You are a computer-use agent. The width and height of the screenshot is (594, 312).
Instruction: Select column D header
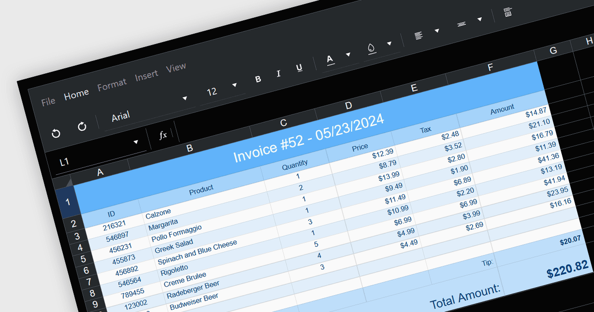[x=348, y=105]
